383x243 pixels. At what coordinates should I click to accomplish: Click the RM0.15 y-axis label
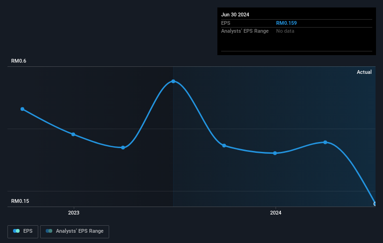point(20,201)
